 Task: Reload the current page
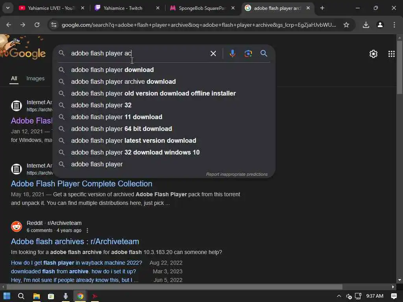click(x=37, y=25)
